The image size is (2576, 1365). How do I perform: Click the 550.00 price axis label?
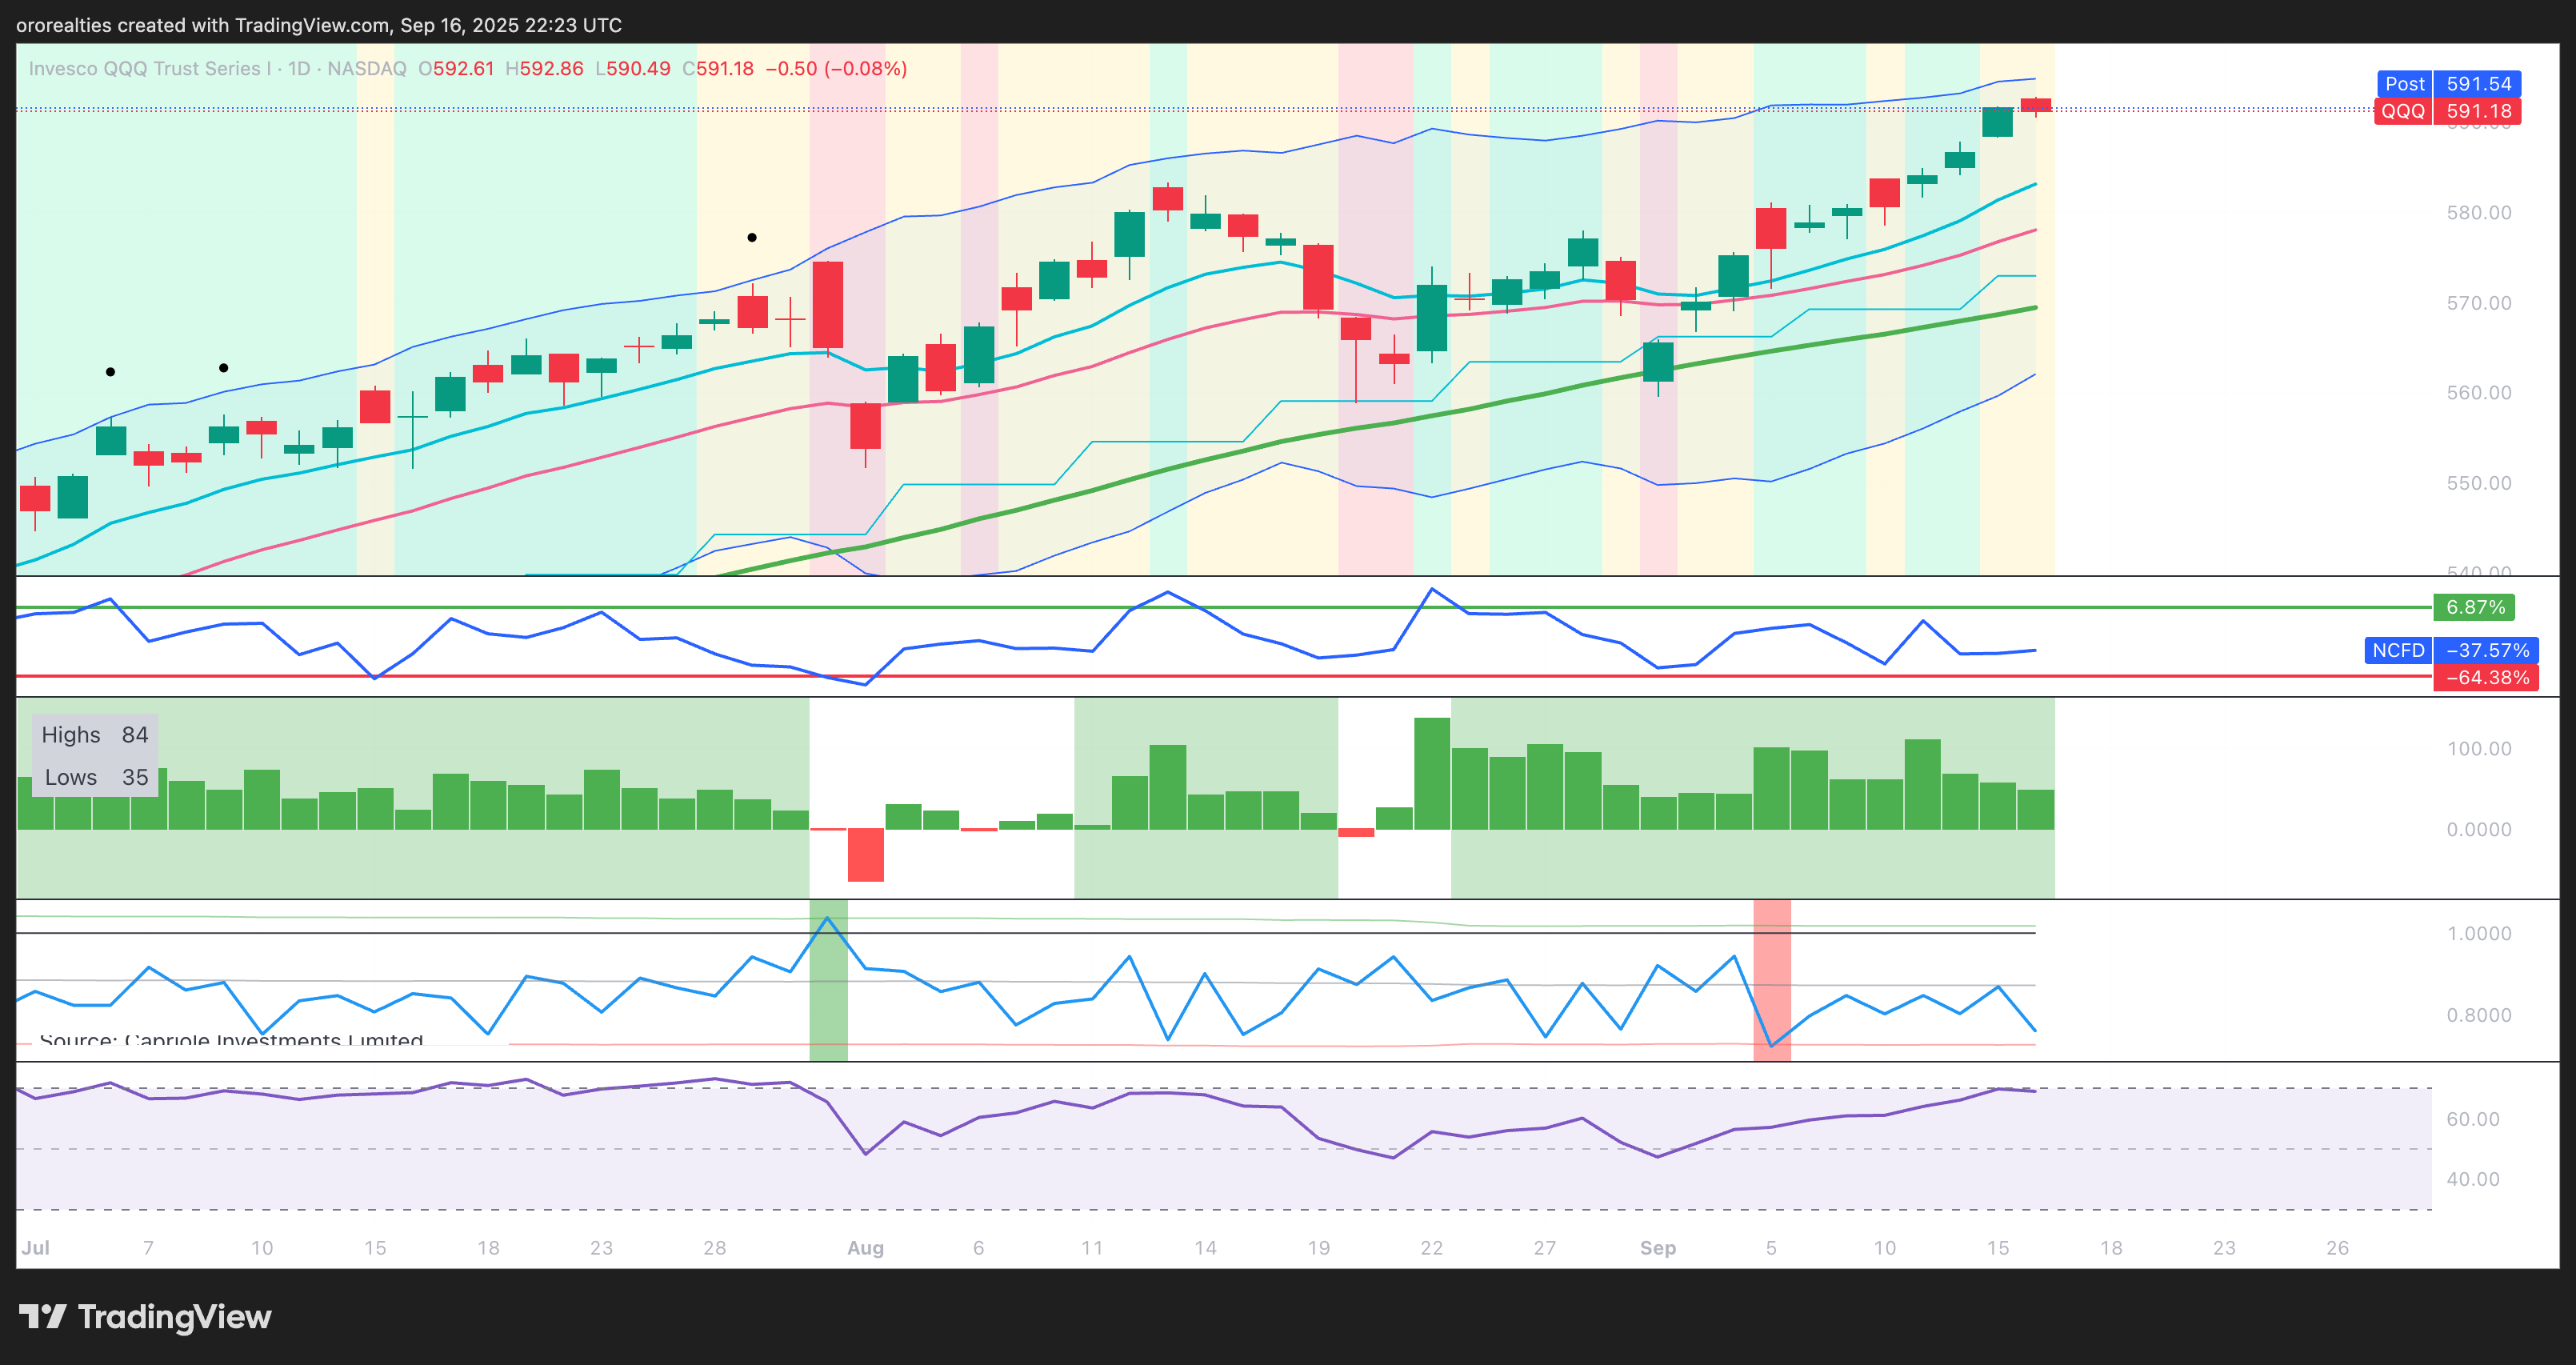click(x=2478, y=483)
